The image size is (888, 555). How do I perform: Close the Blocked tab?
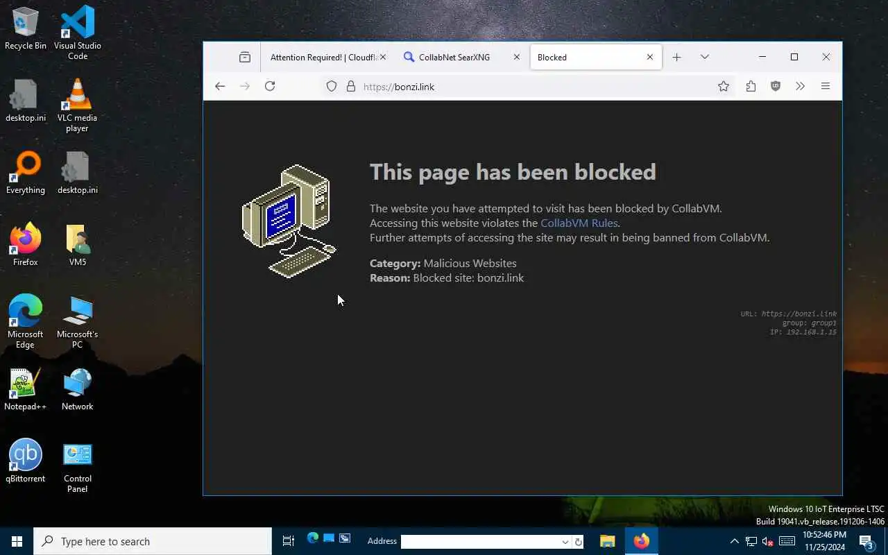click(650, 58)
